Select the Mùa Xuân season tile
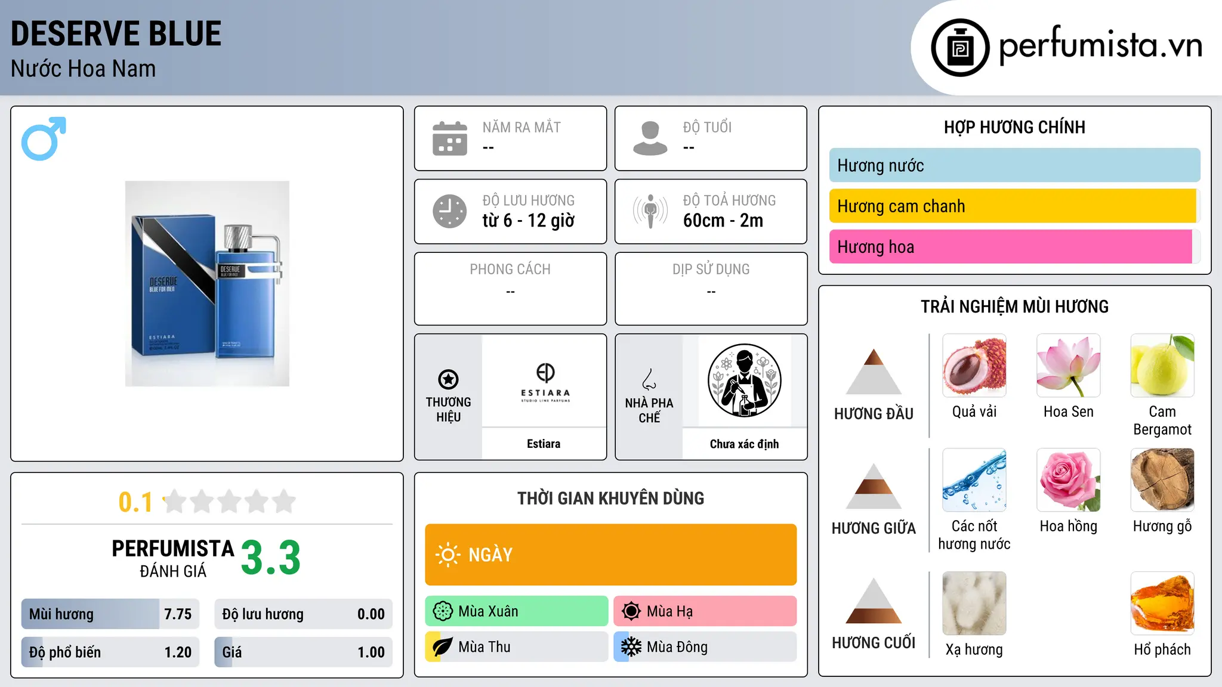Image resolution: width=1222 pixels, height=687 pixels. click(x=517, y=611)
